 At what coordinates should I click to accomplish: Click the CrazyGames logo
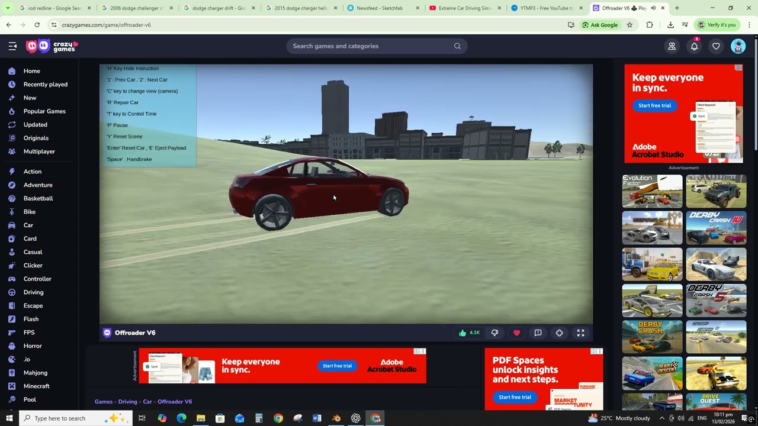tap(52, 46)
